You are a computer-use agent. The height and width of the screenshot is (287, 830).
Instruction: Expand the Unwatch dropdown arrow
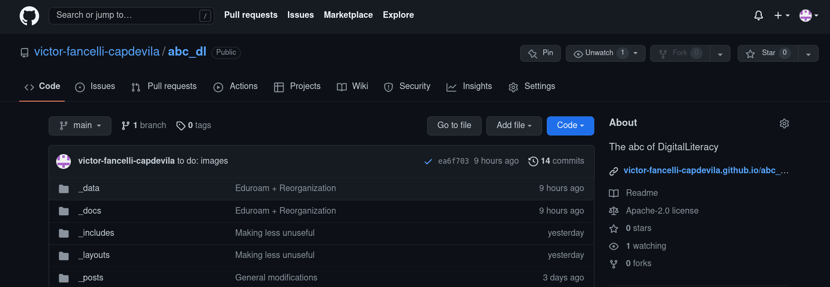[x=636, y=53]
